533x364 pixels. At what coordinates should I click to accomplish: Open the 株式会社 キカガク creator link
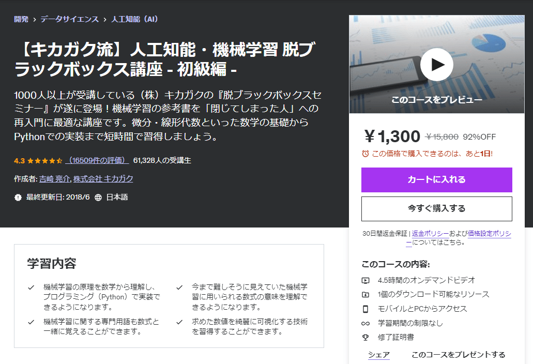point(103,179)
